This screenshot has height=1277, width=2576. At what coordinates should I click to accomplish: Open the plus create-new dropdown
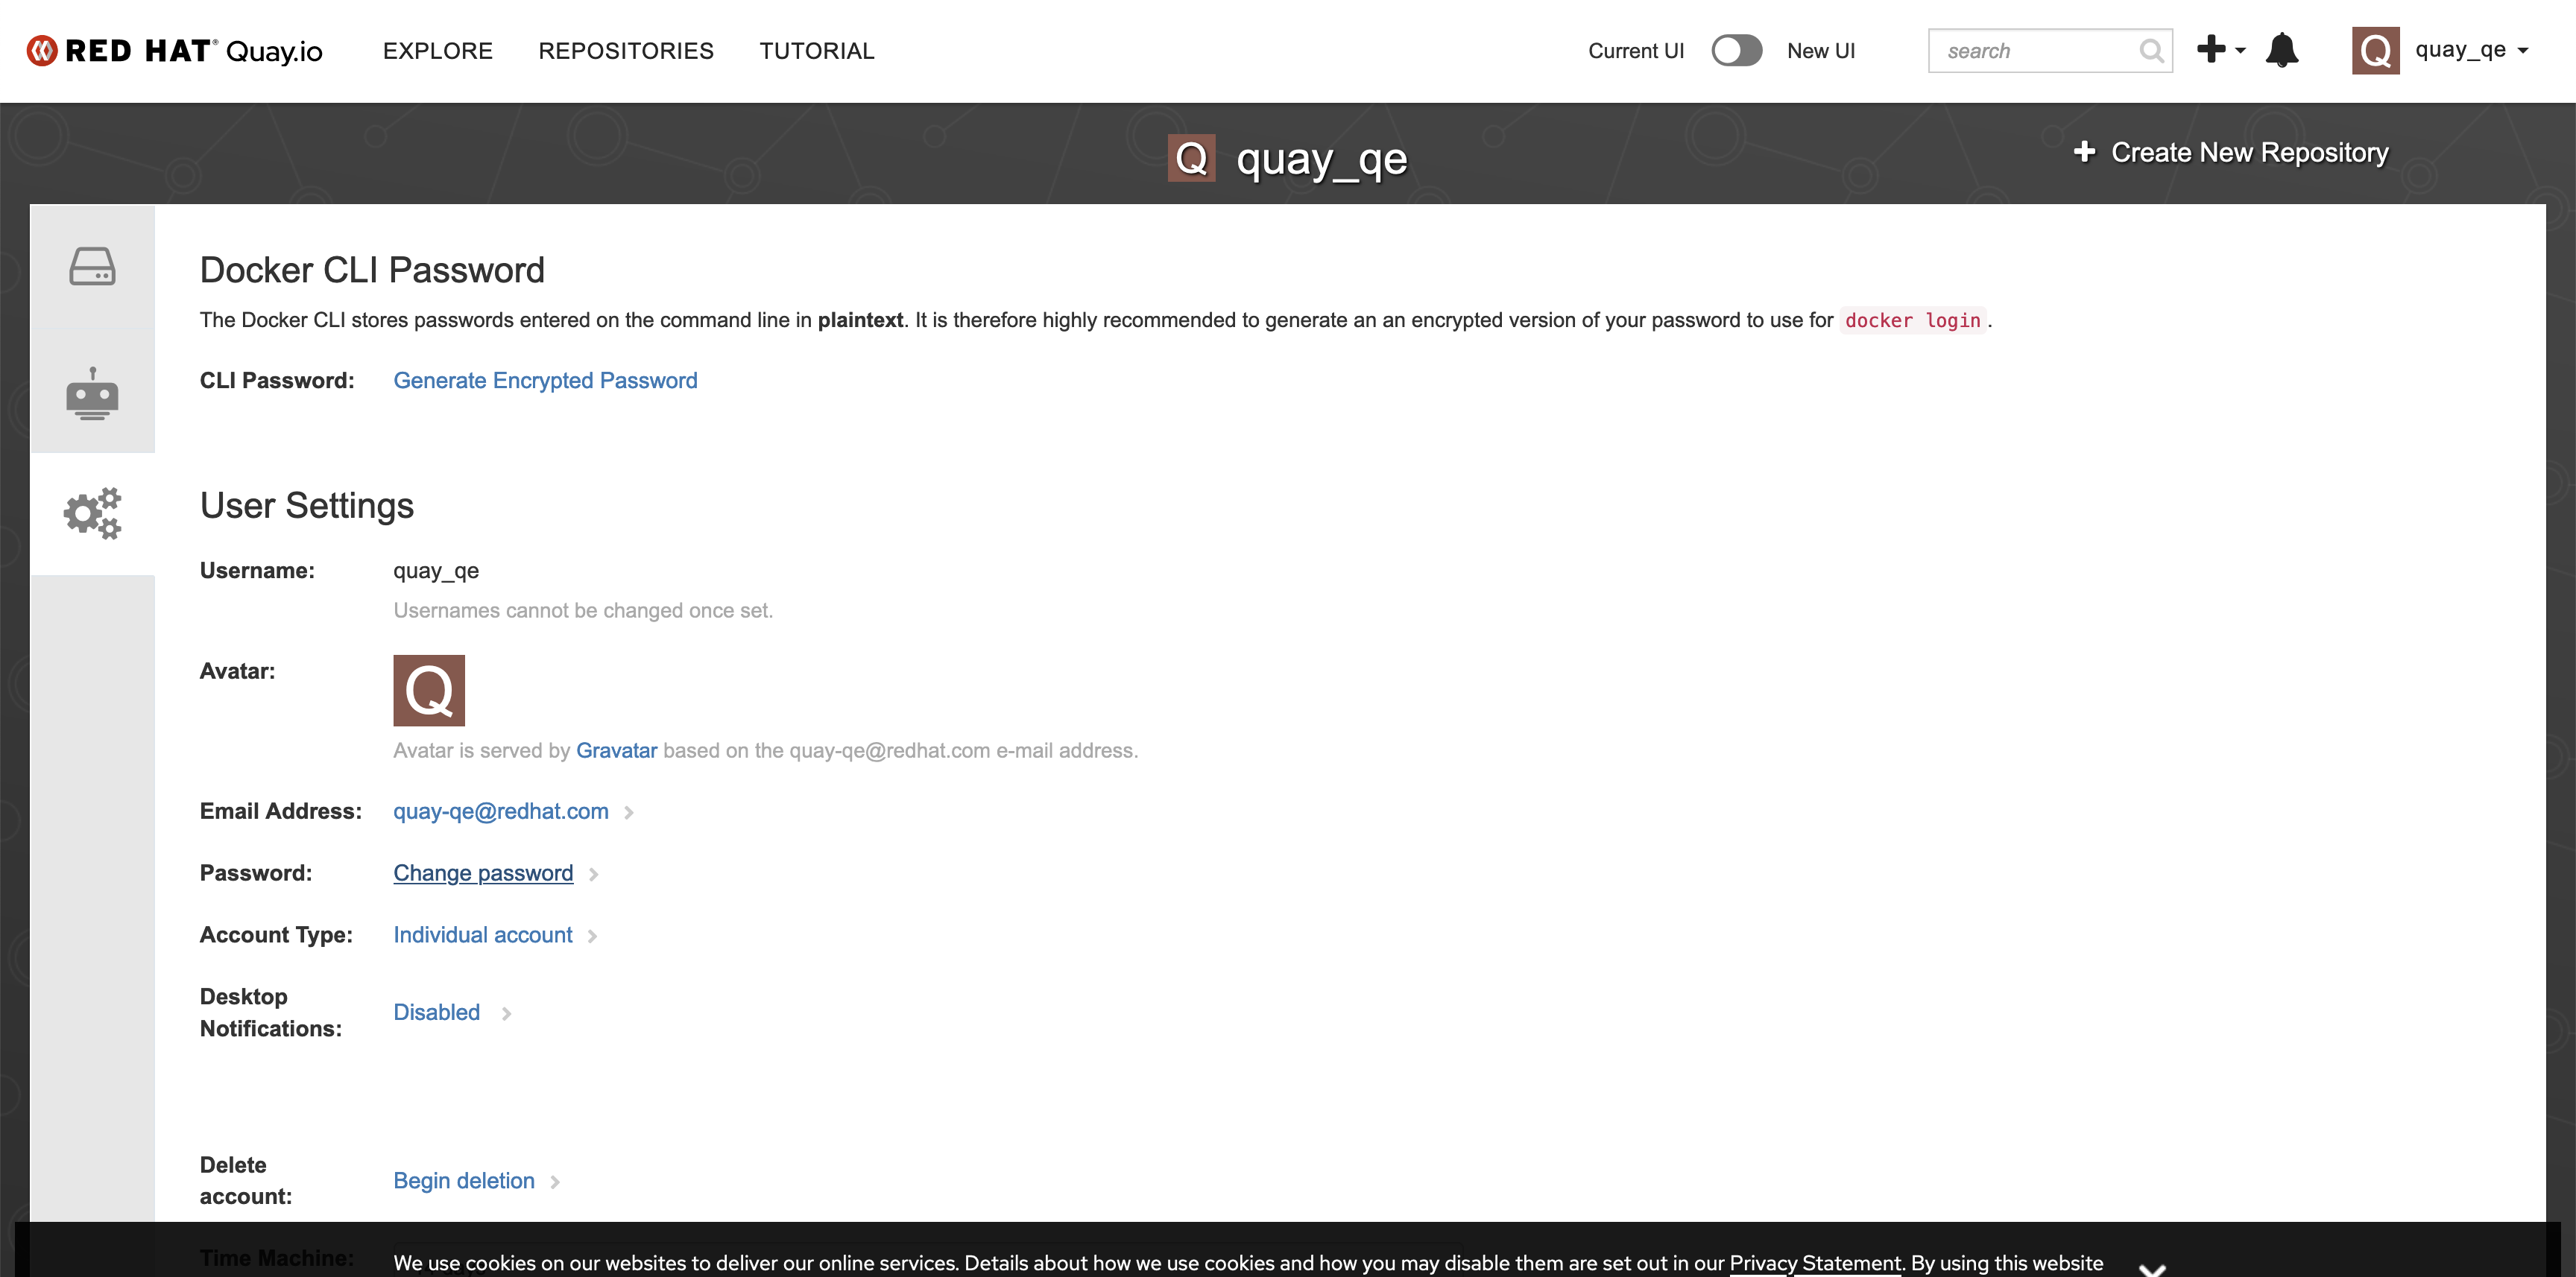[x=2220, y=49]
